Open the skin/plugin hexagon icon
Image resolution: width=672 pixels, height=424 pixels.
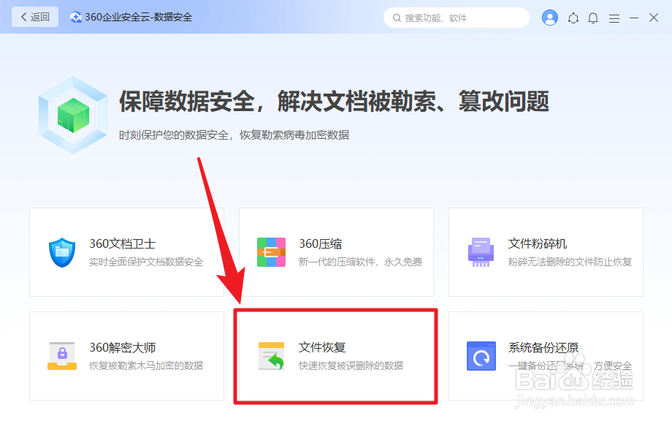click(573, 18)
